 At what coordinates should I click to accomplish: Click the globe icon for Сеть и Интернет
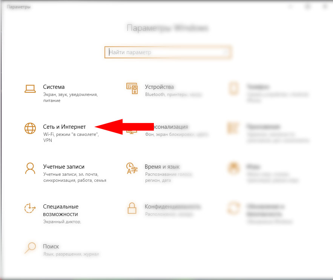click(x=30, y=128)
